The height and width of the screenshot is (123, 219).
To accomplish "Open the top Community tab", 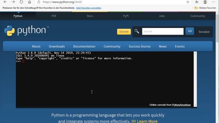I will click(198, 16).
